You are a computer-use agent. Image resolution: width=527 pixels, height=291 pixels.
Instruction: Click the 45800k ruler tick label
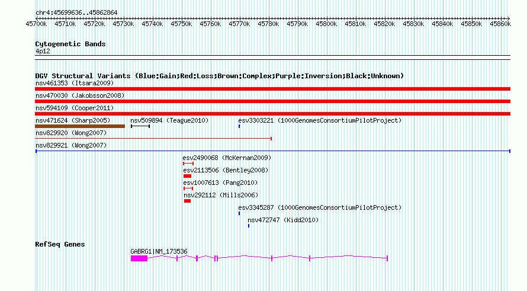tap(326, 24)
